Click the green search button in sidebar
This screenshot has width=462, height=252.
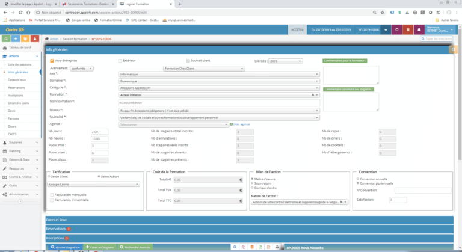[7, 38]
